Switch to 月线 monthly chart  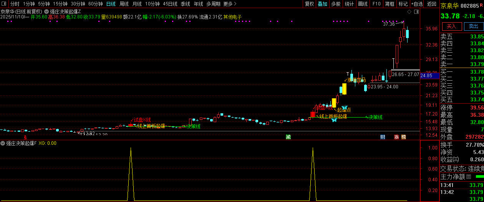137,4
